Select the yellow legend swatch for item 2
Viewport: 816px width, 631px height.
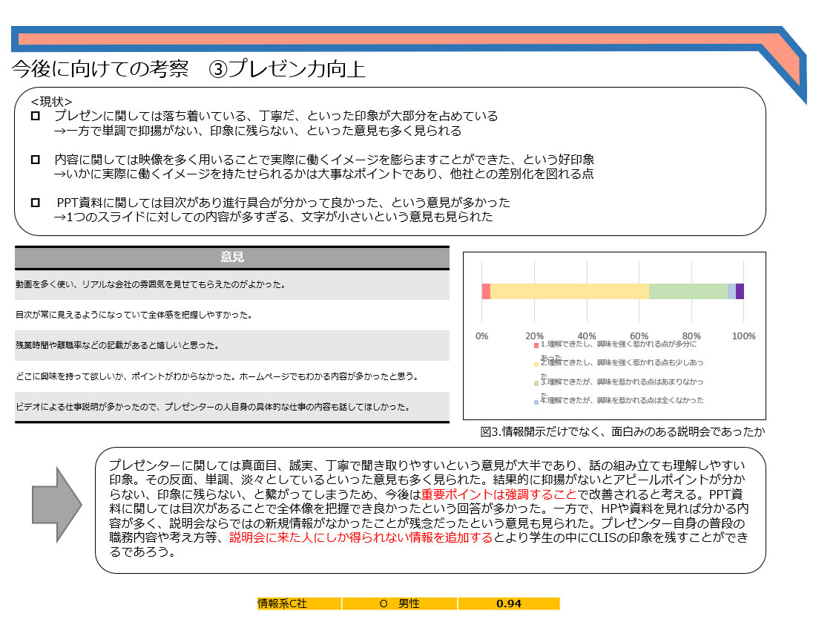point(536,364)
